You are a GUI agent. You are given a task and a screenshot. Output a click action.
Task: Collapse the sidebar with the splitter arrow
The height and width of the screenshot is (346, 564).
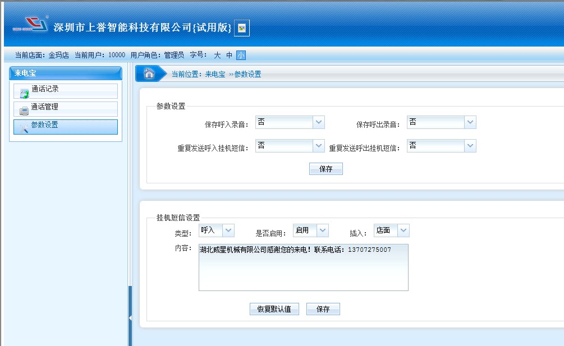pyautogui.click(x=130, y=318)
